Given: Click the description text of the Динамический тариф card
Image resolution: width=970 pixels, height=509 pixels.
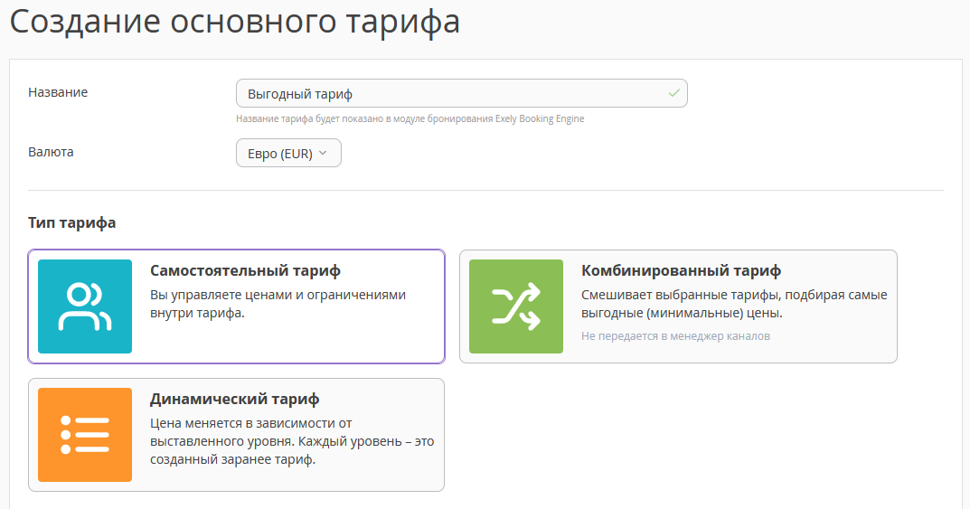Looking at the screenshot, I should (x=292, y=441).
